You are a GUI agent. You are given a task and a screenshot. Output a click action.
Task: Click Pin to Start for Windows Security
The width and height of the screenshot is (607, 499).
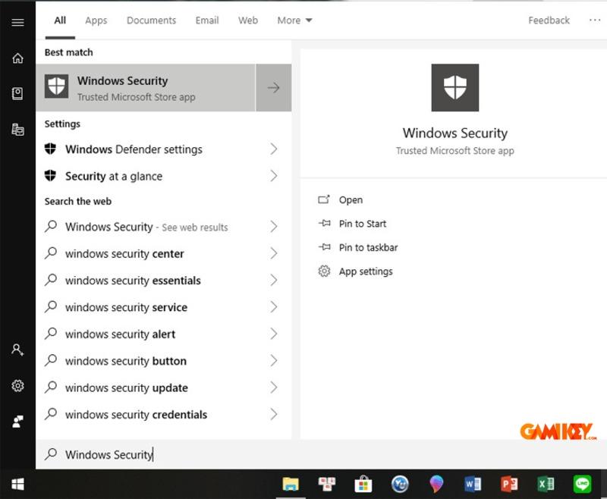pos(362,223)
